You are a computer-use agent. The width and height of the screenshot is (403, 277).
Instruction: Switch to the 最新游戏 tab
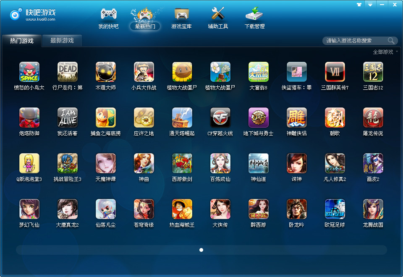[x=62, y=41]
